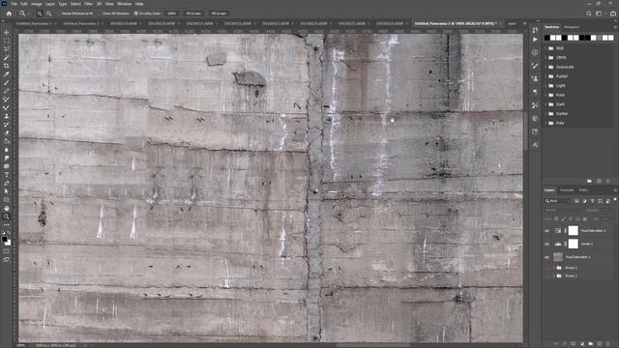Show the Group 1 layer group

(546, 275)
